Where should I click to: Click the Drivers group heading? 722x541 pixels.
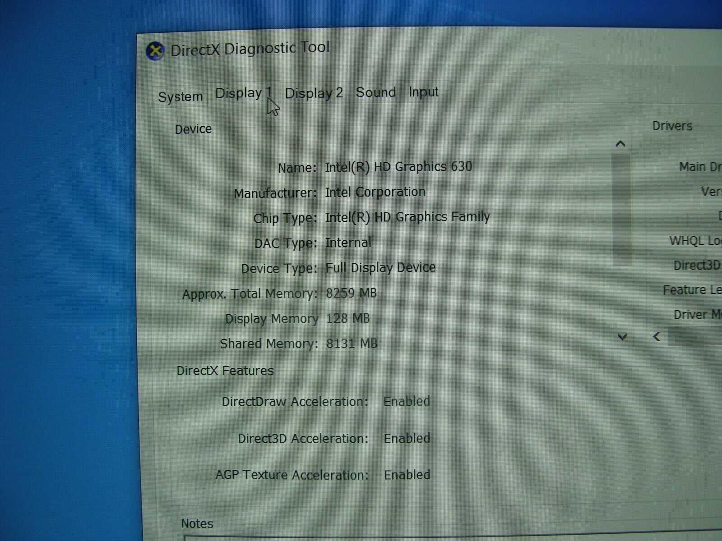(x=672, y=126)
